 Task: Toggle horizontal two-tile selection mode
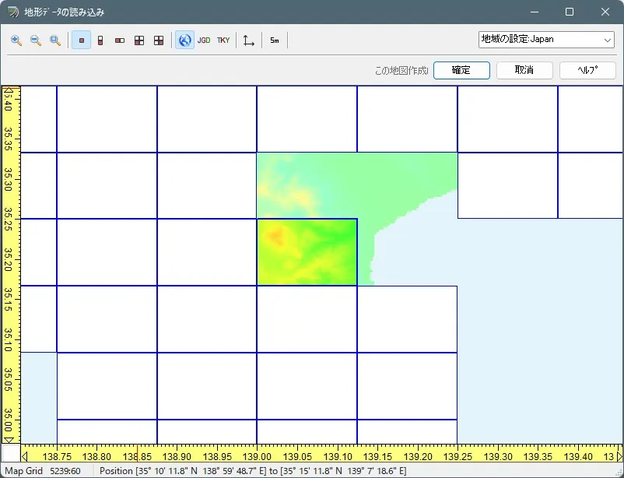[120, 40]
